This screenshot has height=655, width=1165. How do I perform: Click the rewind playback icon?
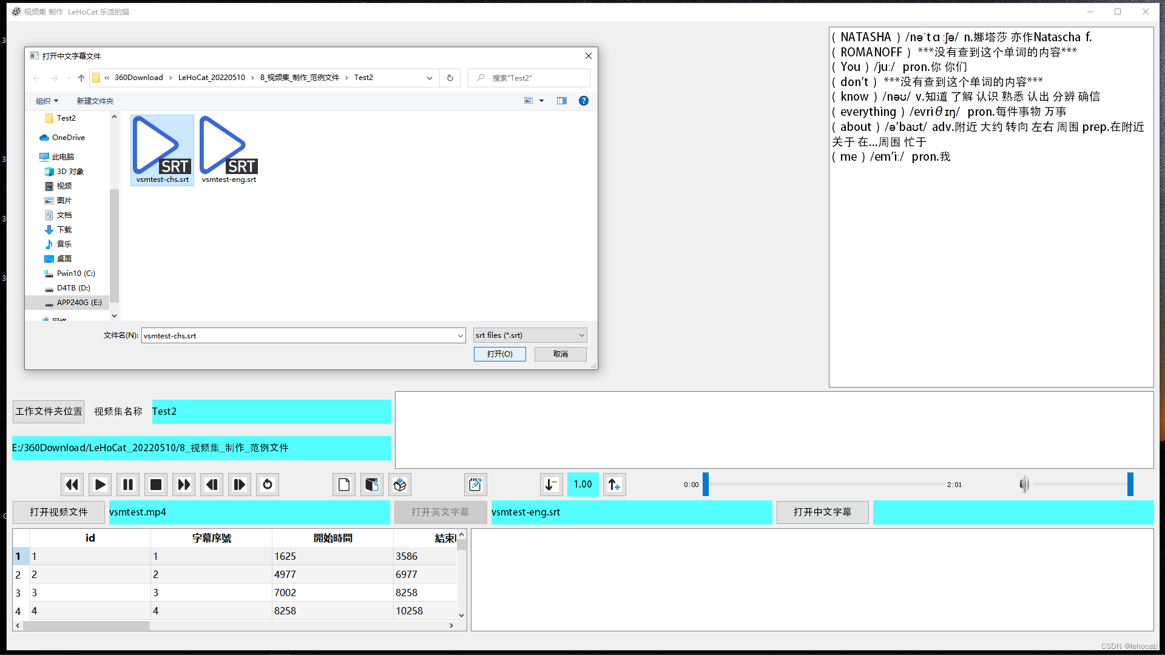[x=71, y=484]
